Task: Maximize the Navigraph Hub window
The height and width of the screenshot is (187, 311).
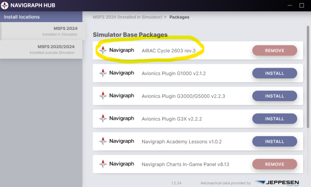Action: [302, 5]
